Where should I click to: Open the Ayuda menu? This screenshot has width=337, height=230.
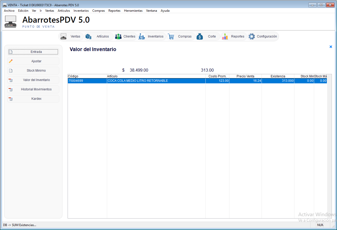[x=165, y=11]
